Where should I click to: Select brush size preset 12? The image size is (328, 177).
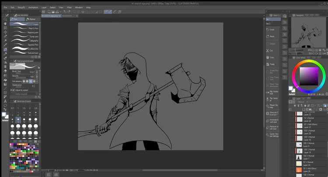(x=24, y=120)
